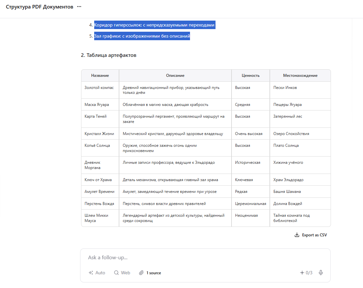Click the download icon beside Export as CSV
363x288 pixels.
pyautogui.click(x=297, y=235)
